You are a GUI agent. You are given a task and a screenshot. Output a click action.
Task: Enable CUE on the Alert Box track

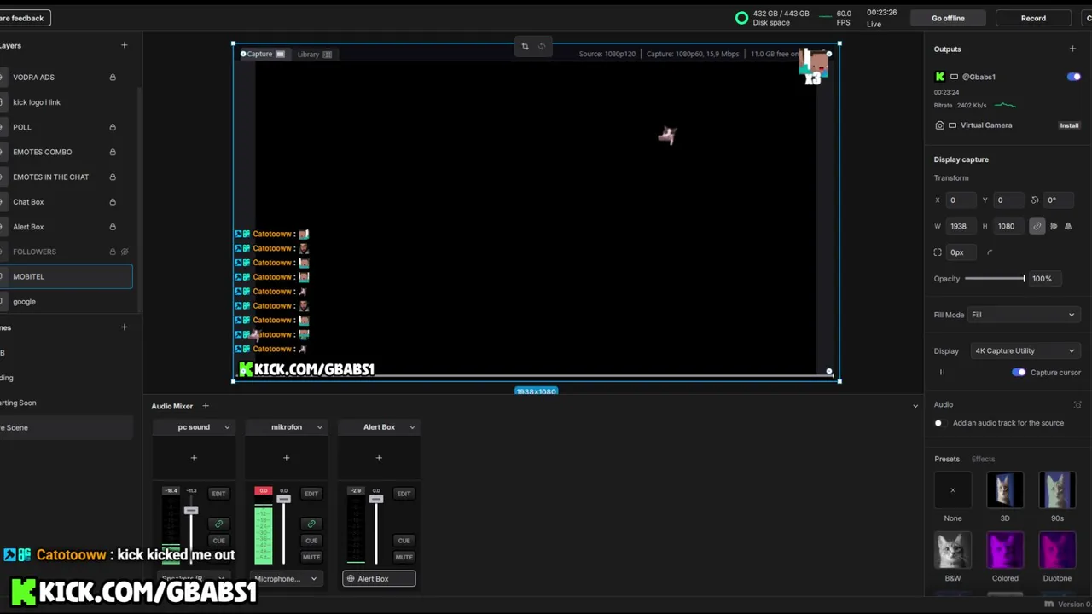tap(404, 541)
